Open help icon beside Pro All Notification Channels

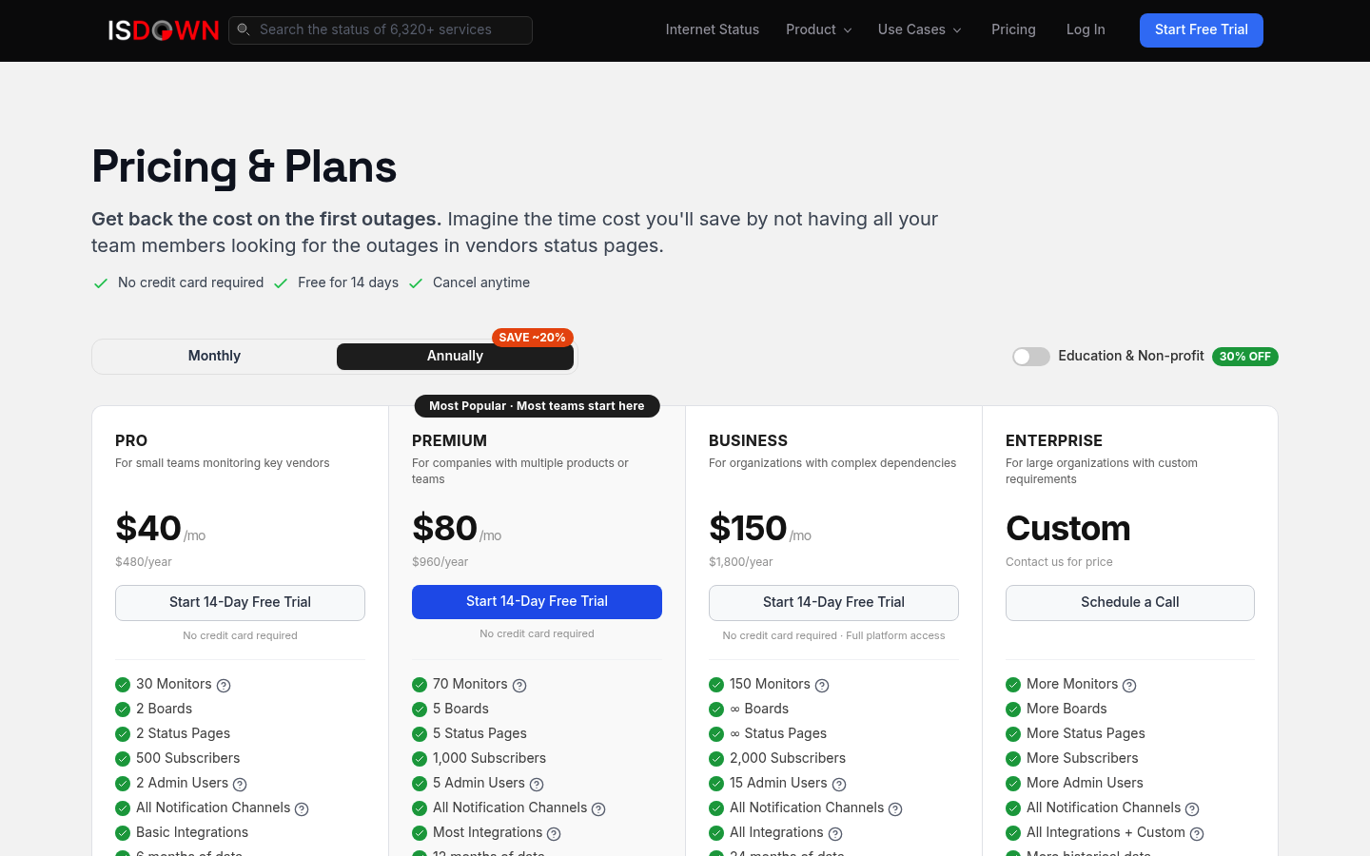tap(302, 809)
